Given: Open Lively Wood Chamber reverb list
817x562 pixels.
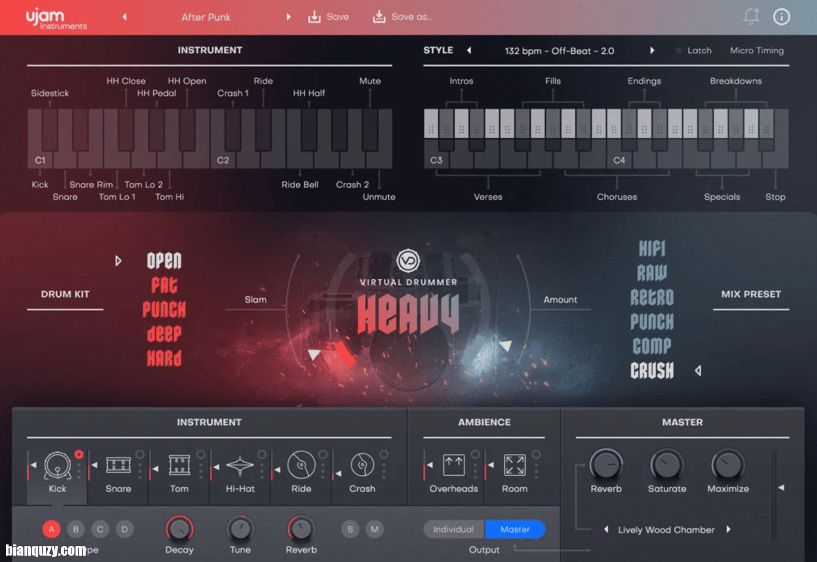Looking at the screenshot, I should pyautogui.click(x=666, y=530).
